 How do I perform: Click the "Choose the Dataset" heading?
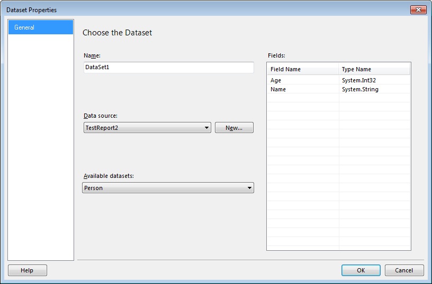click(x=117, y=33)
